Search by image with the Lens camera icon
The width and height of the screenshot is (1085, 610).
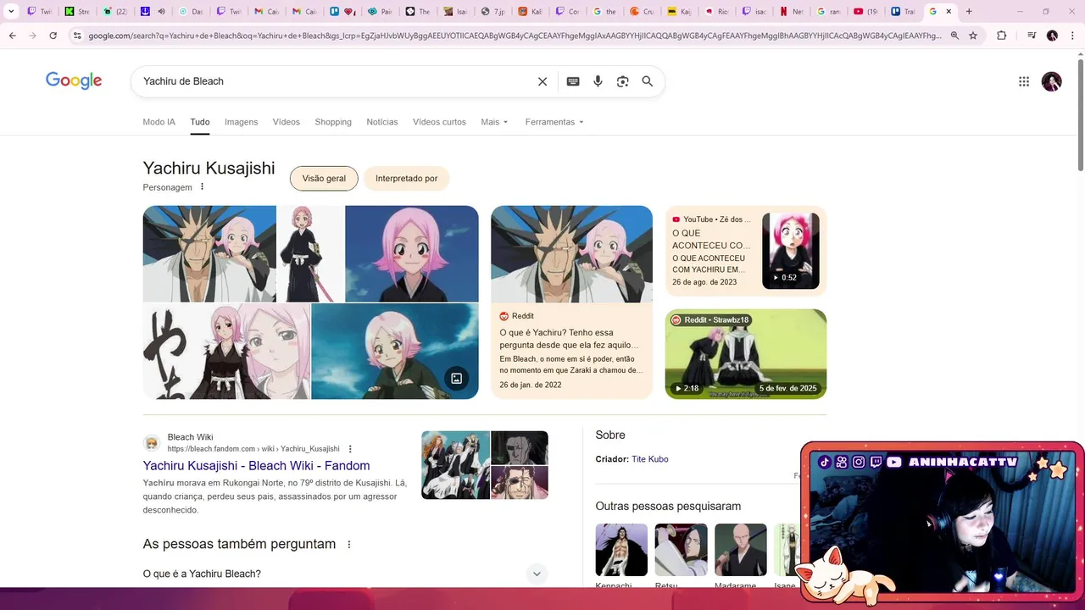tap(623, 81)
